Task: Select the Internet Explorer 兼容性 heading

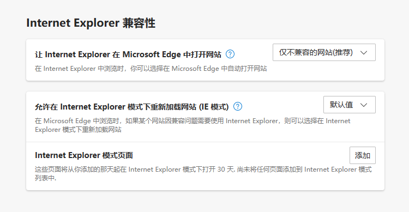Action: (x=91, y=23)
